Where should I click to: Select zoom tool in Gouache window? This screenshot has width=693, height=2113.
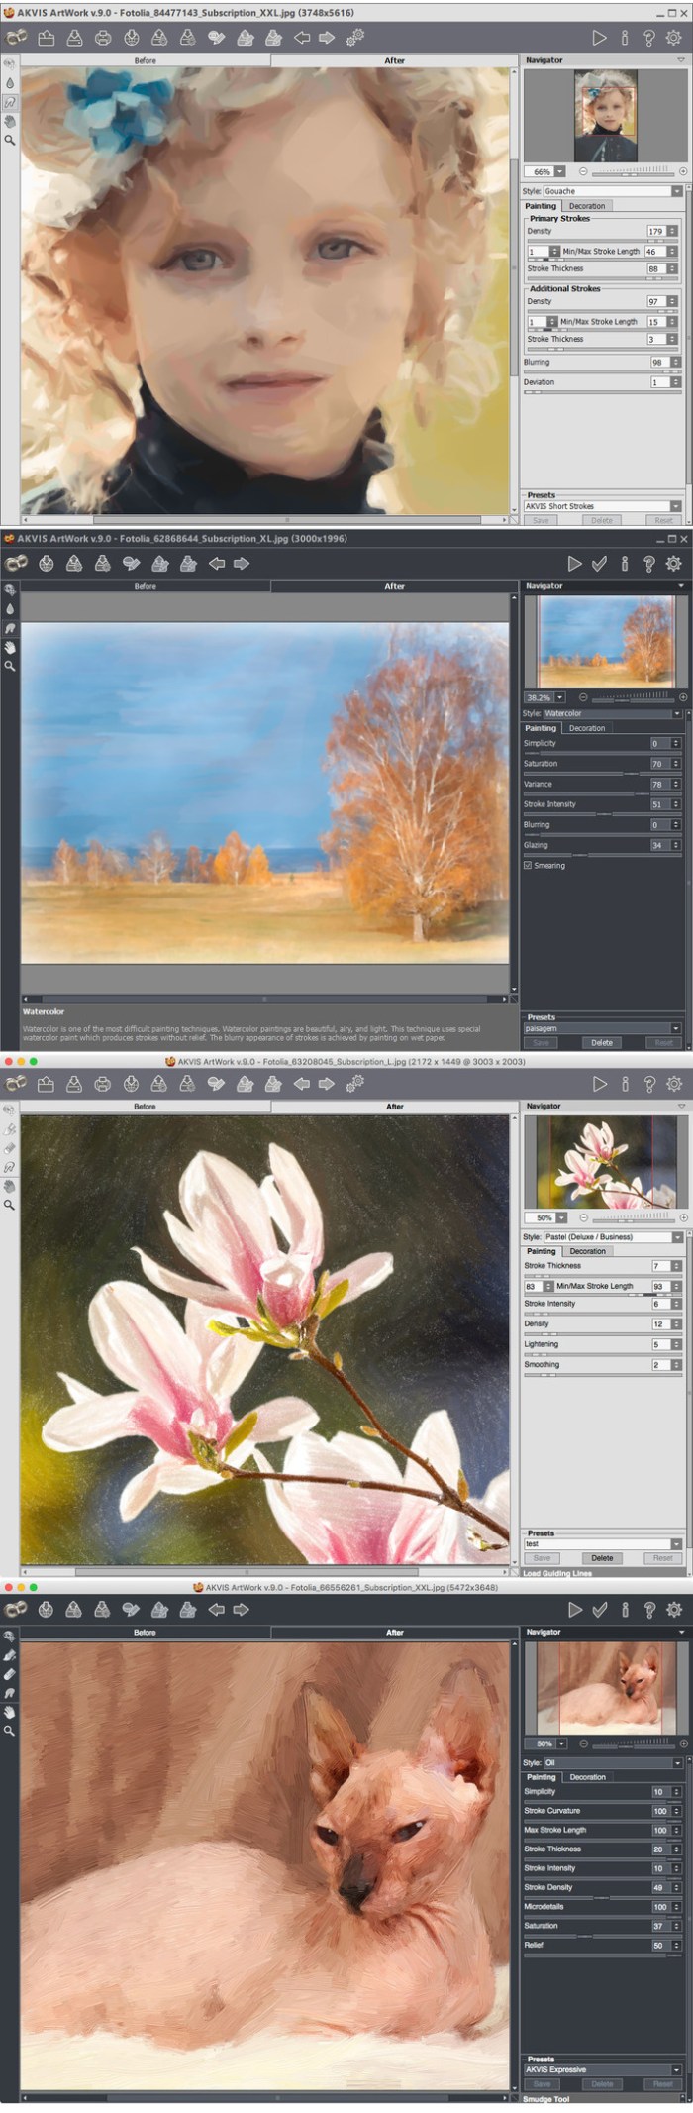[10, 141]
